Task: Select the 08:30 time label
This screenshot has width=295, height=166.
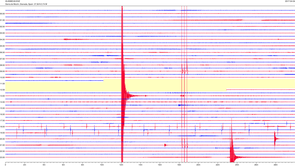Action: (x=2, y=65)
